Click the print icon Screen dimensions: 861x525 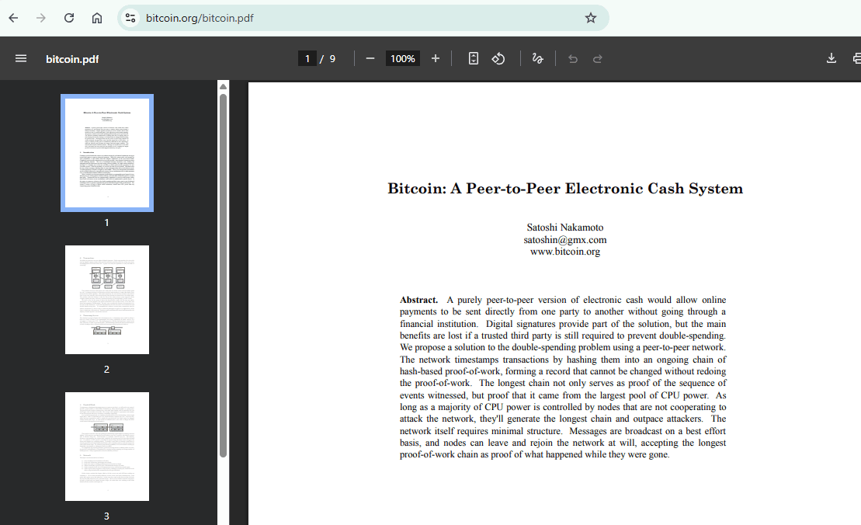(856, 58)
